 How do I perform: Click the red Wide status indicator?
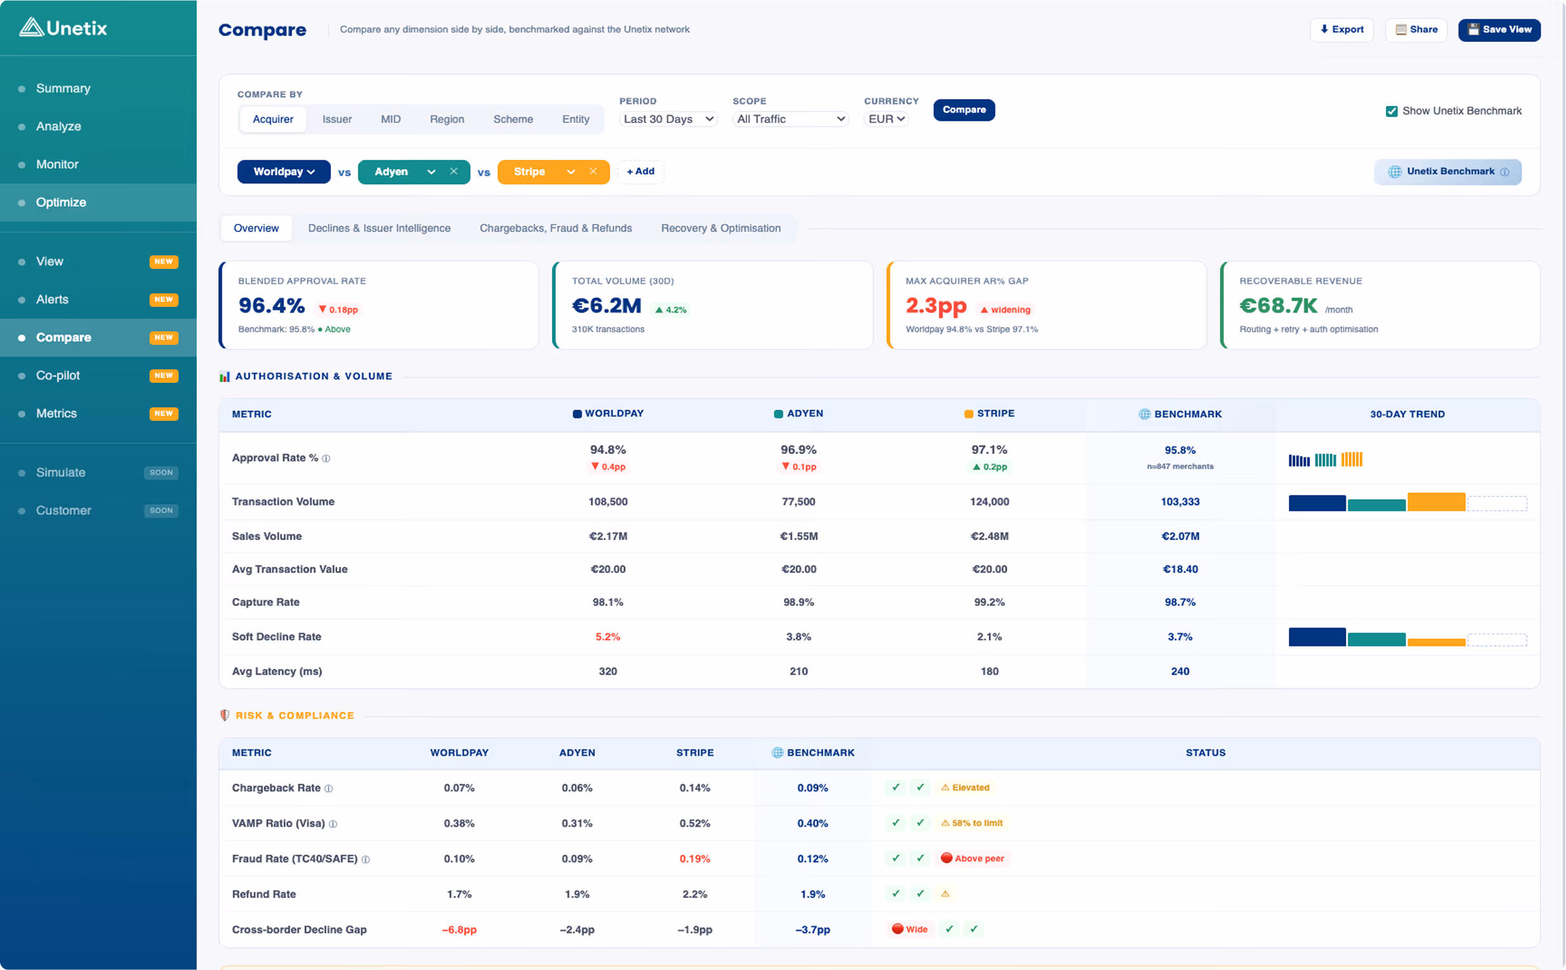(910, 929)
